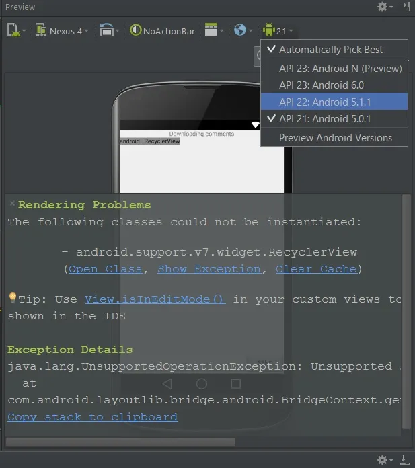Choose API 22: Android 5.1.1
The image size is (415, 468).
pyautogui.click(x=334, y=102)
